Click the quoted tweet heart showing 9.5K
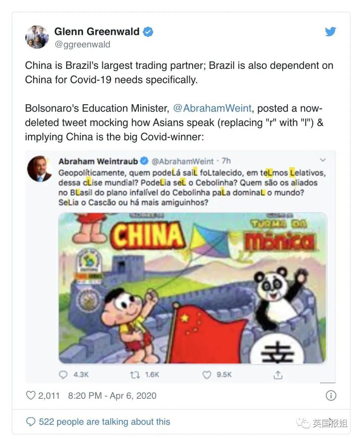Image resolution: width=359 pixels, height=439 pixels. tap(207, 375)
